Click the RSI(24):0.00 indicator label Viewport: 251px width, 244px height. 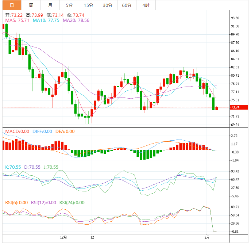[x=72, y=203]
